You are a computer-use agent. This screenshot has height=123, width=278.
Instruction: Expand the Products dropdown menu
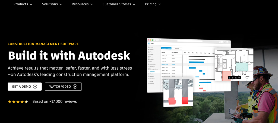point(23,4)
